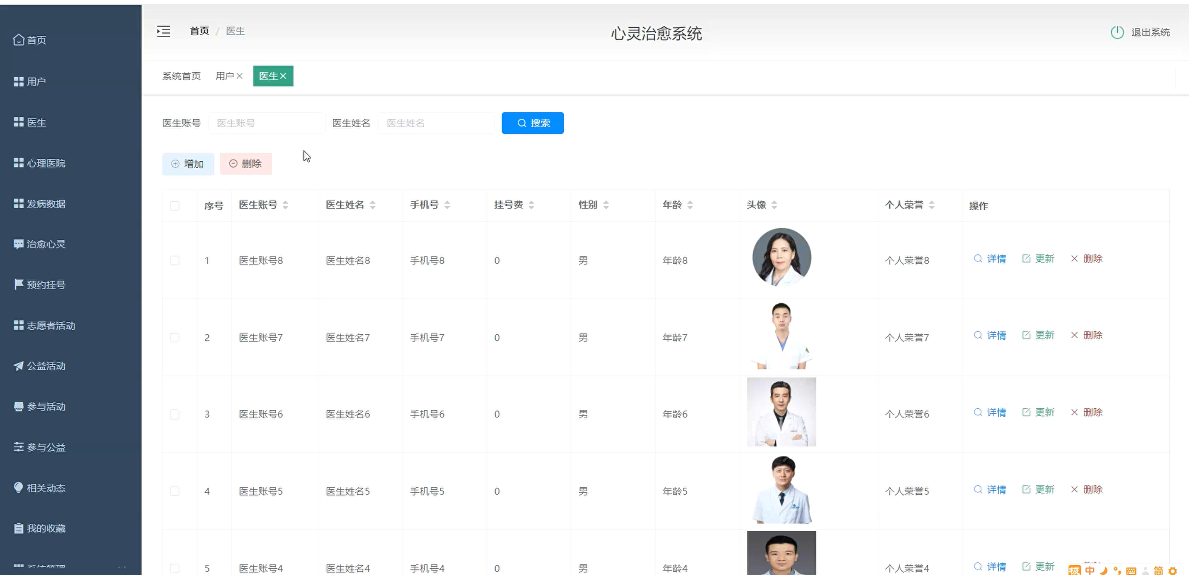This screenshot has width=1189, height=575.
Task: Click the sidebar collapse hamburger icon
Action: point(163,31)
